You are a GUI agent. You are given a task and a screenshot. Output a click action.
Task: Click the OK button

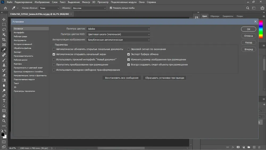(x=248, y=29)
